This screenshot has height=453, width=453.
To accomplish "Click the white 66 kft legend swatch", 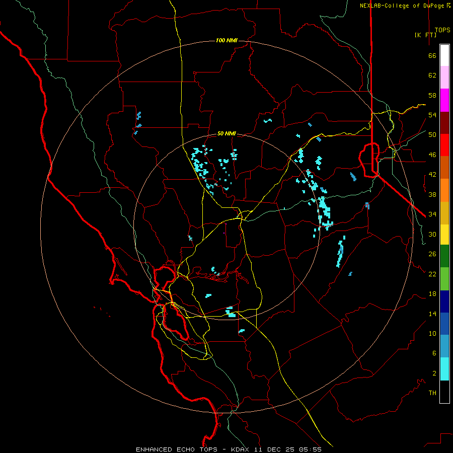I will pos(444,55).
